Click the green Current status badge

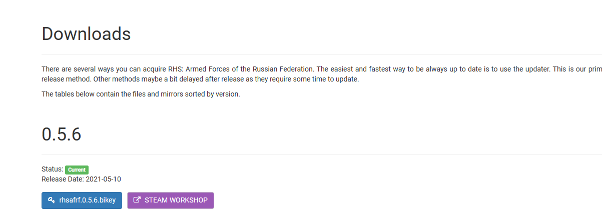coord(77,169)
